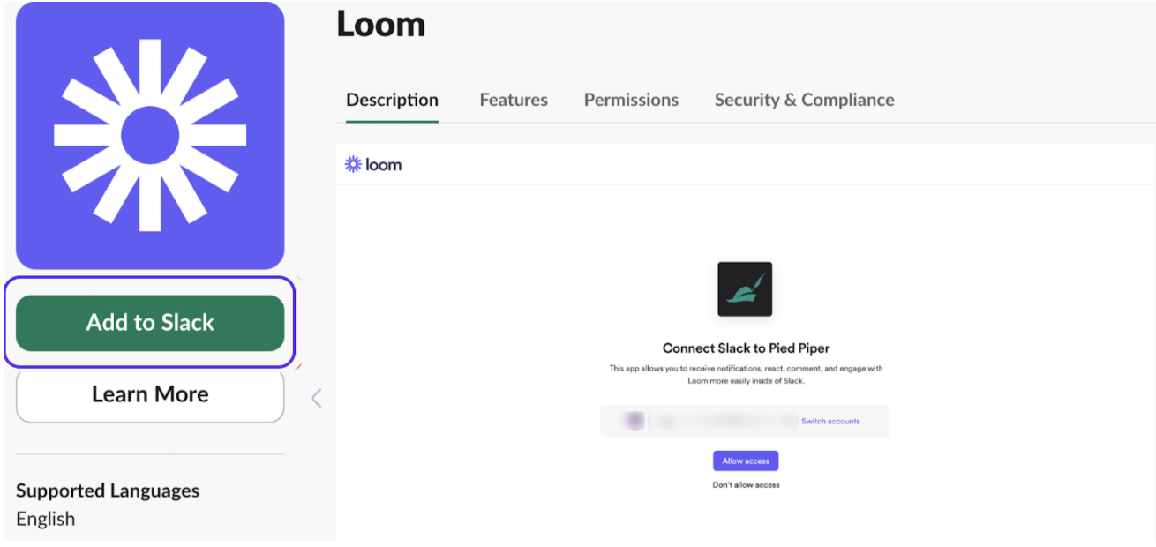Viewport: 1156px width, 547px height.
Task: Click the large Loom app icon
Action: click(x=150, y=136)
